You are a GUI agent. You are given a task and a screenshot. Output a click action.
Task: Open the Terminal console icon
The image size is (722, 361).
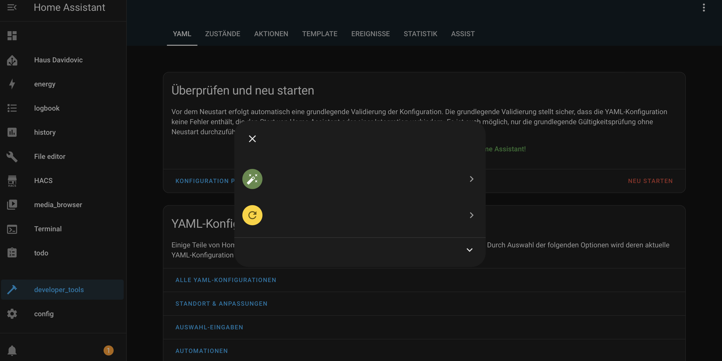point(12,229)
